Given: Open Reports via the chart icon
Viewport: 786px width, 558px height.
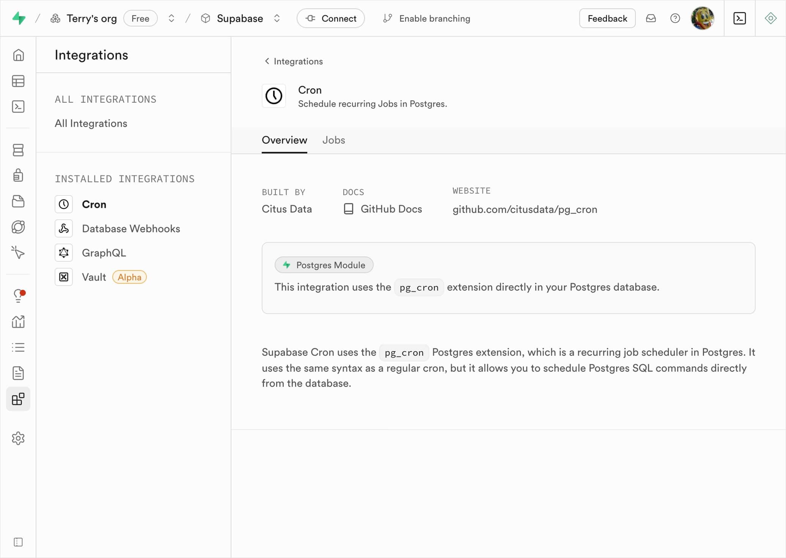Looking at the screenshot, I should pos(18,322).
